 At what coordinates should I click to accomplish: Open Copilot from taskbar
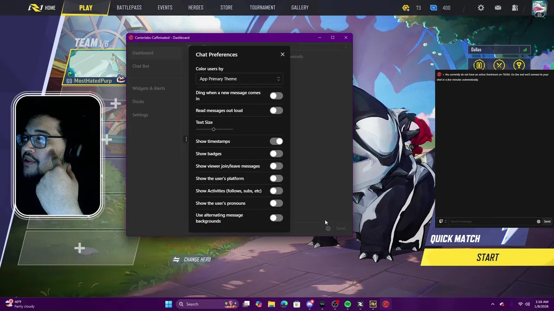click(259, 304)
